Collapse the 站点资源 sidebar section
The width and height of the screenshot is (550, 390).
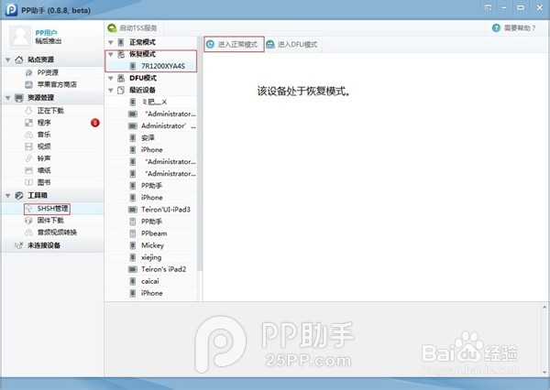click(x=7, y=60)
